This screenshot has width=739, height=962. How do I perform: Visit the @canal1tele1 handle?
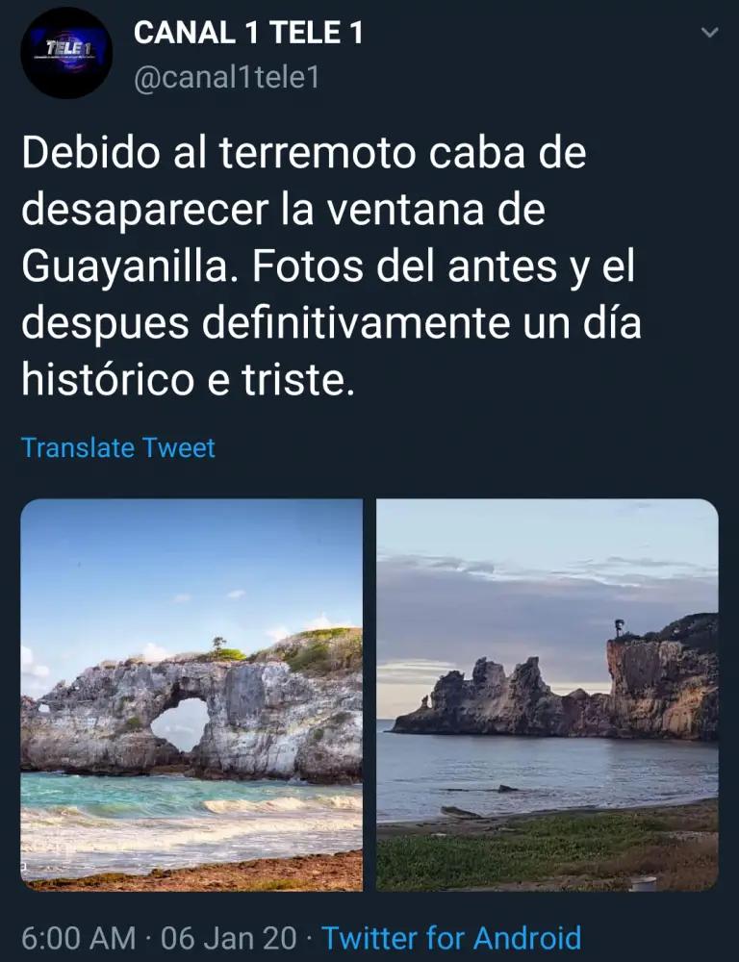(226, 78)
